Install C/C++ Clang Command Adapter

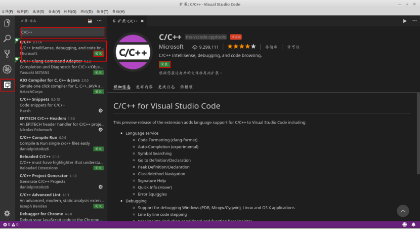[x=99, y=72]
